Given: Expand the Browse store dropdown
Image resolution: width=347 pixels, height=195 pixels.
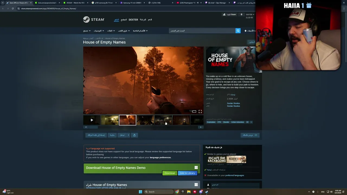Looking at the screenshot, I should click(x=86, y=31).
